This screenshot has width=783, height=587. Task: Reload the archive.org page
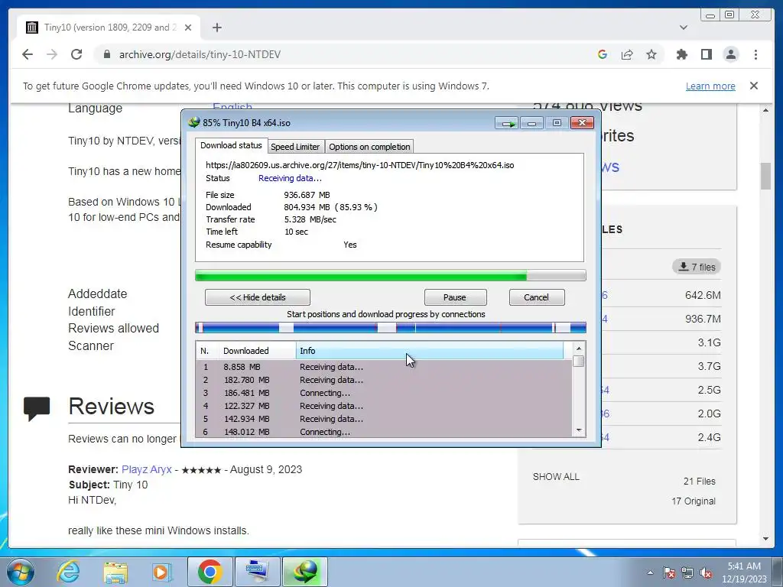(x=76, y=54)
